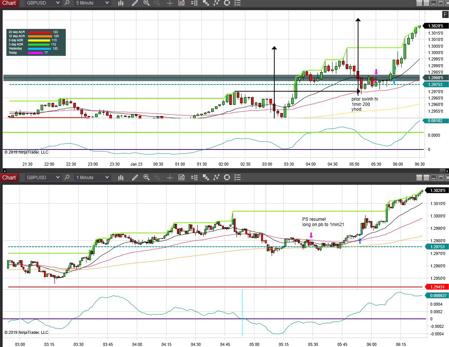Search instrument magnifier in 5 Minute chart
The height and width of the screenshot is (347, 449).
point(67,3)
